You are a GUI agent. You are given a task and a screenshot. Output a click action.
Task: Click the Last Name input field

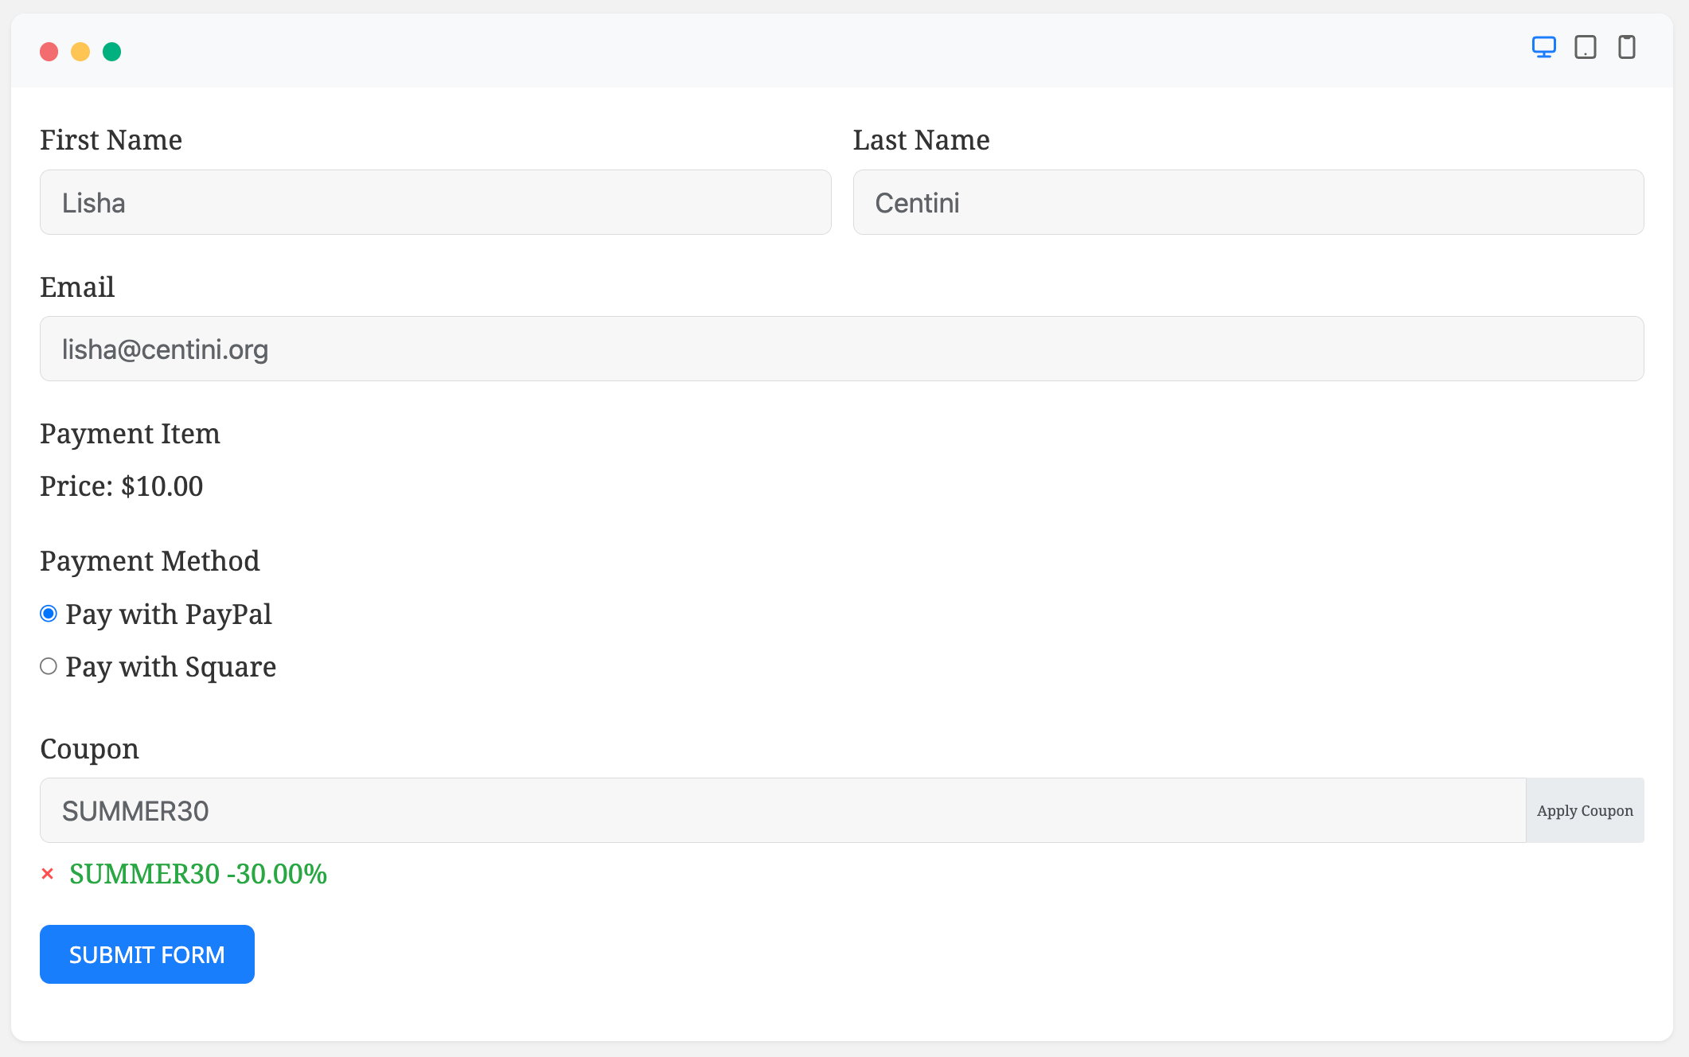[x=1248, y=202]
